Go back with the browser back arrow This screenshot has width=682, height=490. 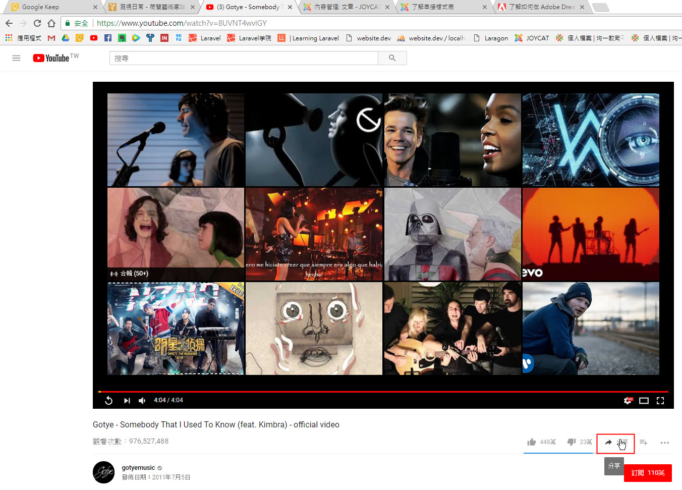9,23
